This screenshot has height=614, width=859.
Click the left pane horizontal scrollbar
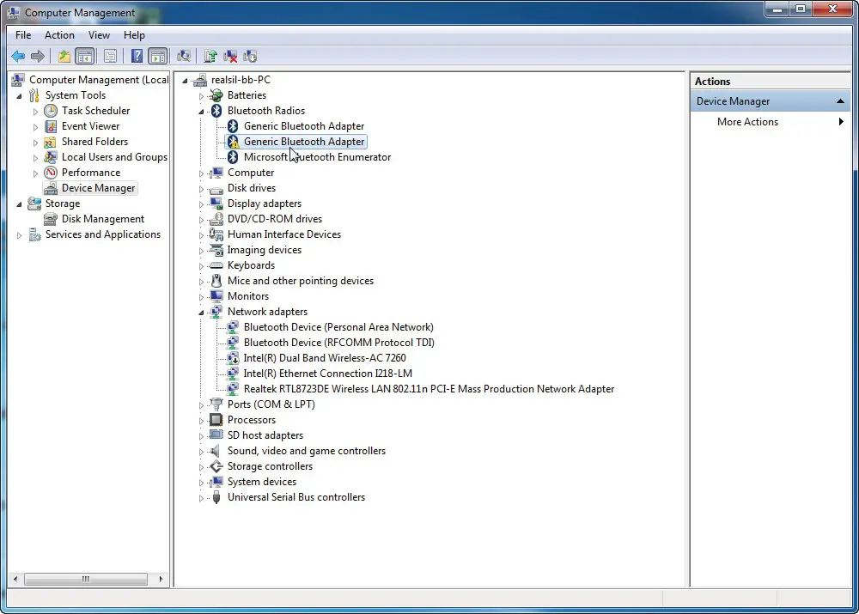pos(85,580)
